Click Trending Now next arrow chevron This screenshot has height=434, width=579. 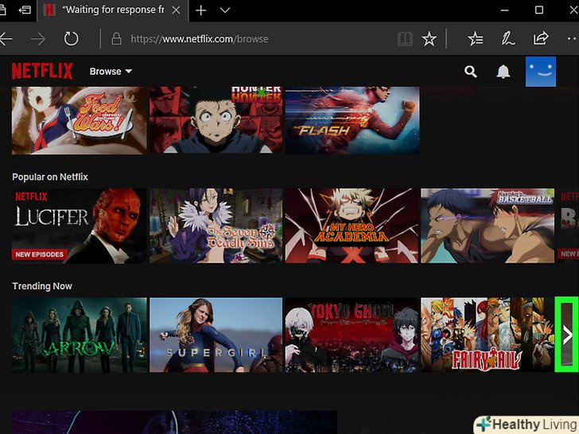[567, 335]
